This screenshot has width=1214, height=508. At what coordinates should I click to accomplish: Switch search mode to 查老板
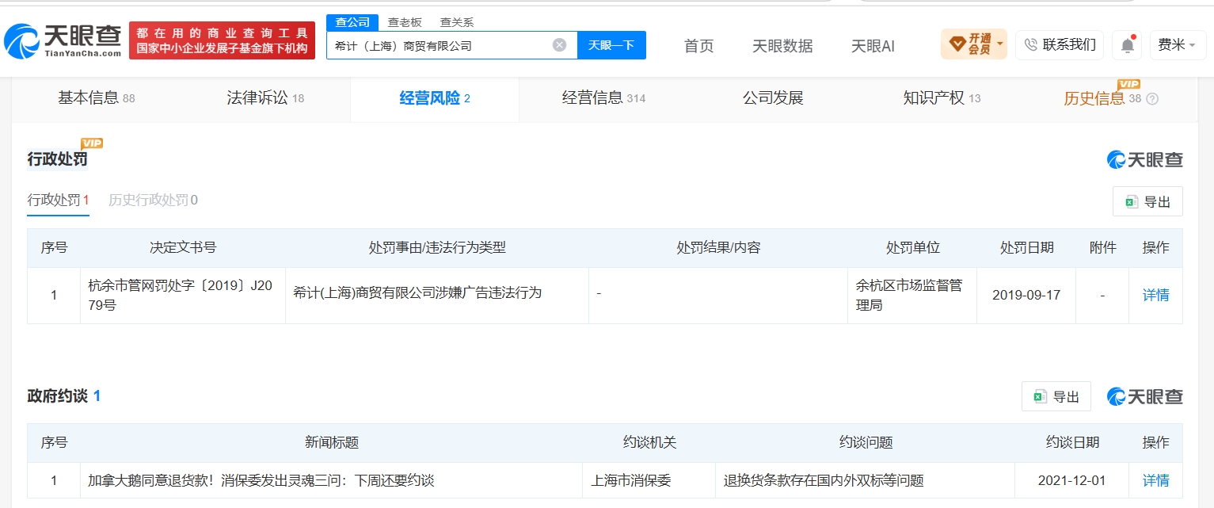point(405,22)
